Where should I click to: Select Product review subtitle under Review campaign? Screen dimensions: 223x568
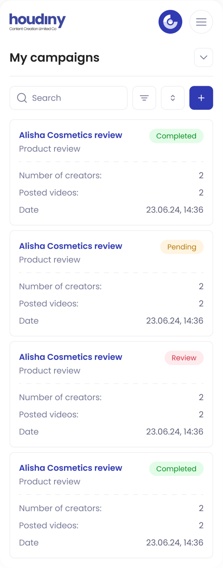coord(50,371)
